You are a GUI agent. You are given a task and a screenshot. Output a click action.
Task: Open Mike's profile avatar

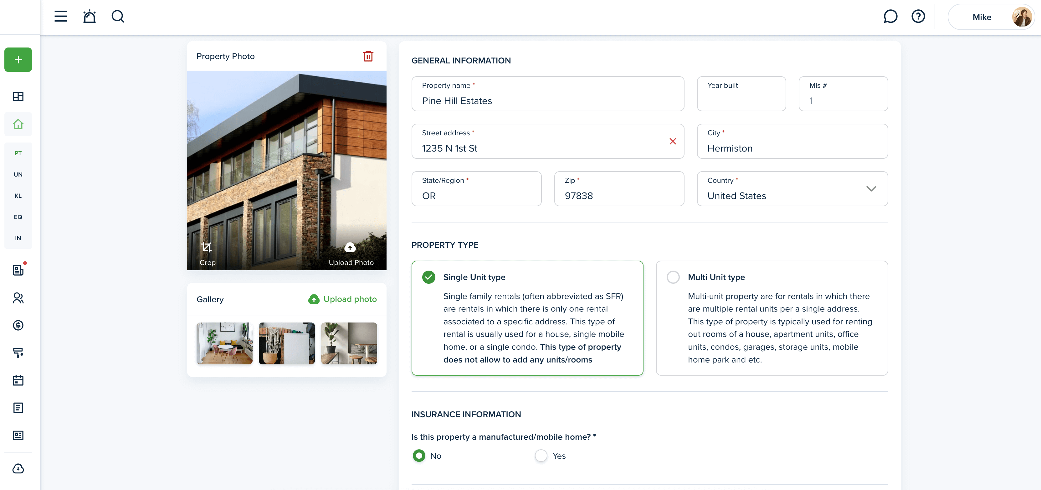coord(1022,17)
